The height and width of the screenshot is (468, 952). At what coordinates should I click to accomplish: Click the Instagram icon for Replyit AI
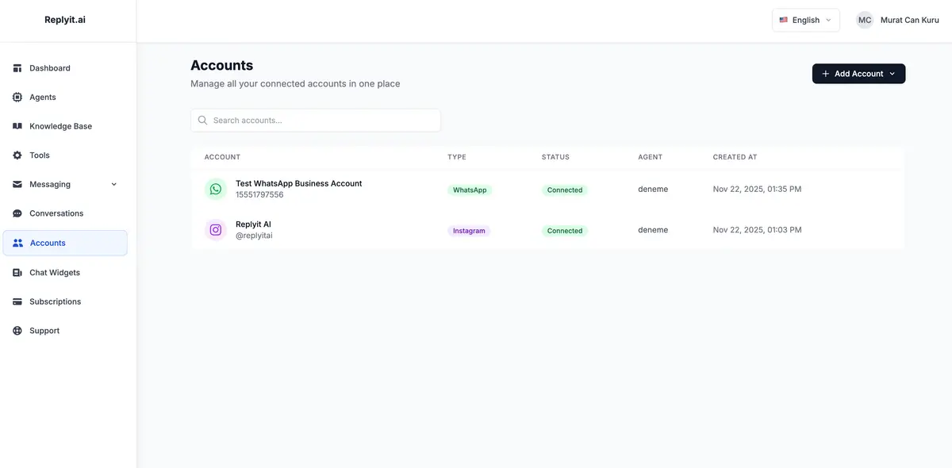click(213, 228)
